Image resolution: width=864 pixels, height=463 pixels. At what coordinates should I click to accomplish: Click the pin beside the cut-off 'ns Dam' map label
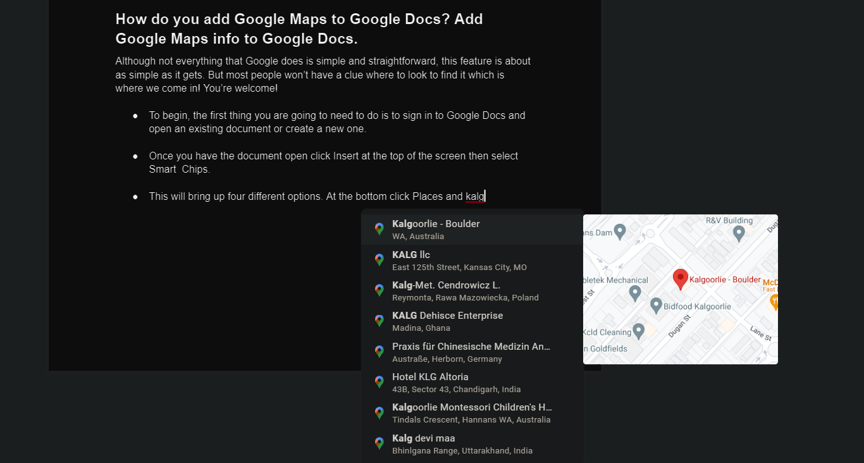620,231
